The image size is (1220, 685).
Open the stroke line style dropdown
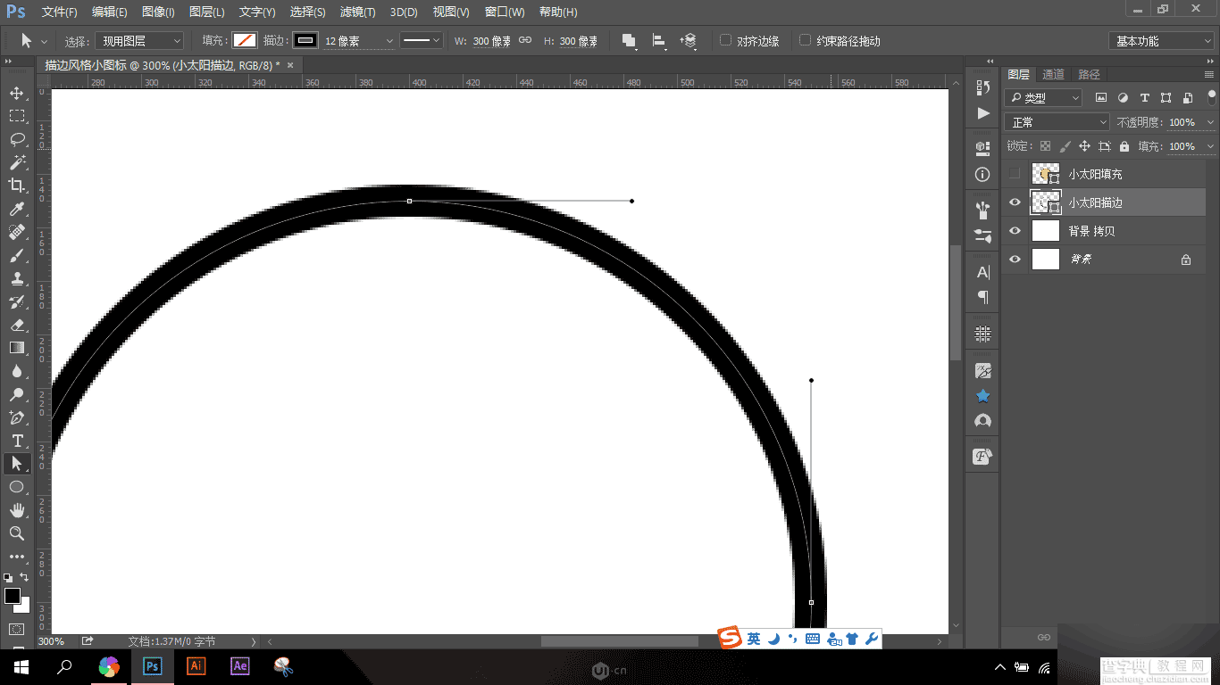[x=421, y=41]
